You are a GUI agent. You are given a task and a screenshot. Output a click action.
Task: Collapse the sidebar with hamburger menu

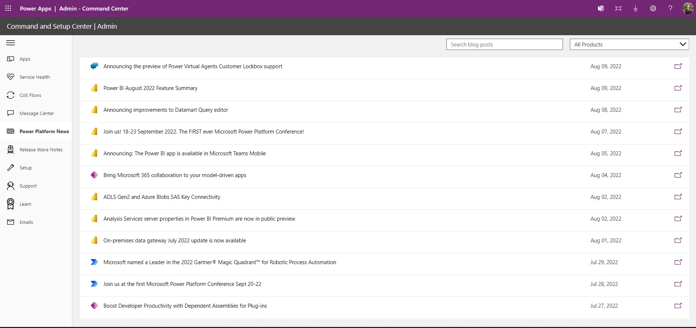pyautogui.click(x=11, y=43)
